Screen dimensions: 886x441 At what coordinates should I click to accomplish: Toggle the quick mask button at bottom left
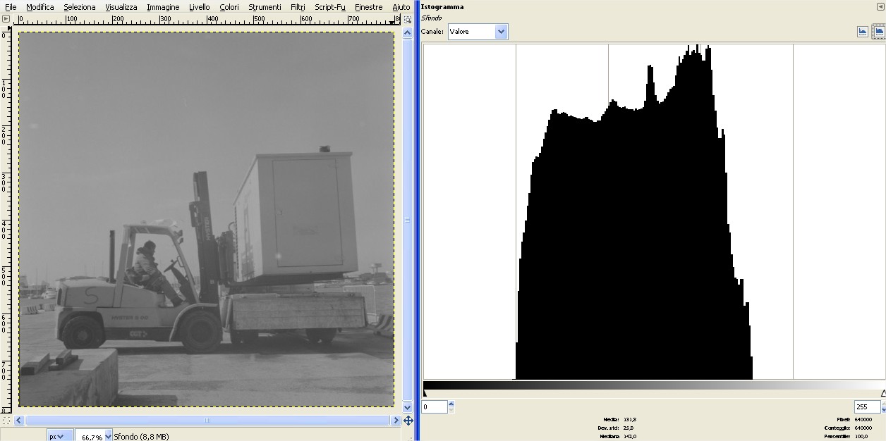pos(6,421)
